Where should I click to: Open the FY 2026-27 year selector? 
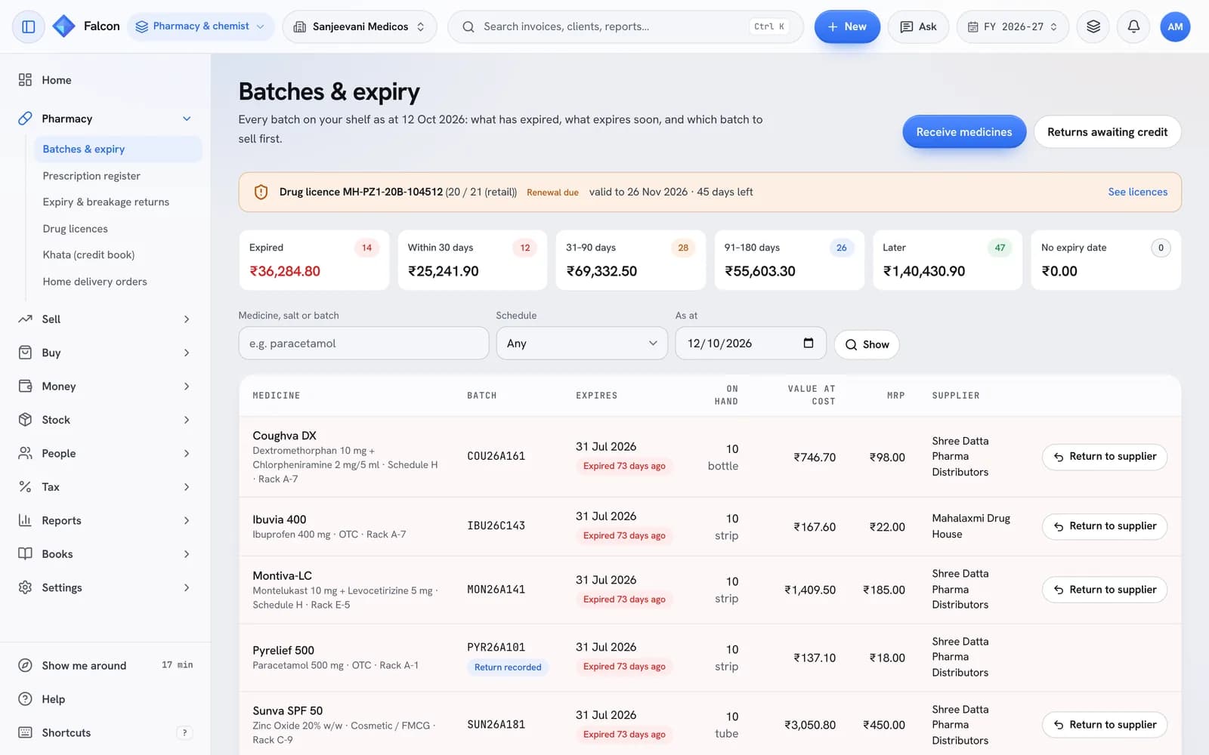(1013, 26)
